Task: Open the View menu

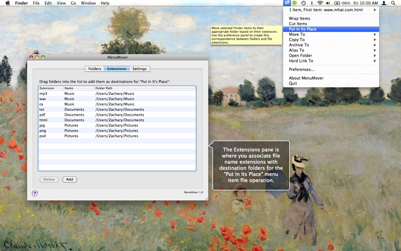Action: [x=61, y=3]
